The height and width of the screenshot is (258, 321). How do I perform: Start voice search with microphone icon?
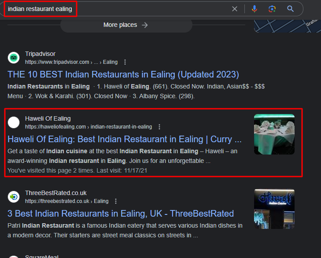click(x=254, y=9)
